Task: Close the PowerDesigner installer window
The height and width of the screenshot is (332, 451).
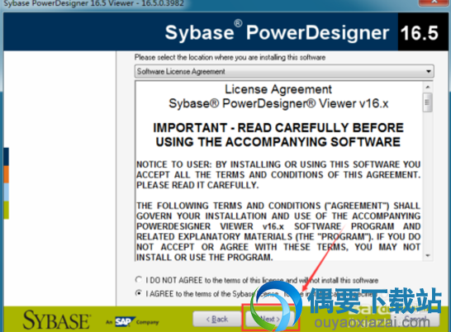Action: [434, 2]
